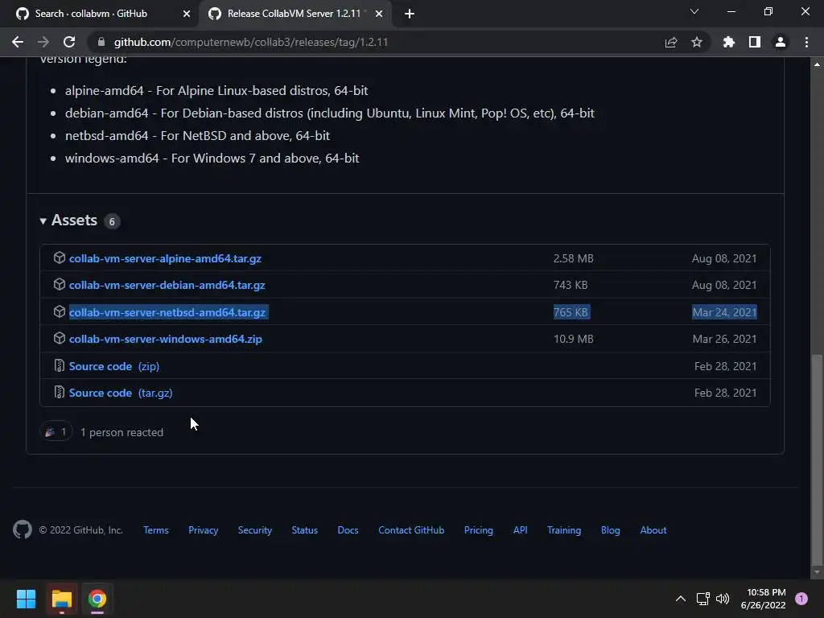Viewport: 824px width, 618px height.
Task: Bookmark this page with star icon
Action: 697,42
